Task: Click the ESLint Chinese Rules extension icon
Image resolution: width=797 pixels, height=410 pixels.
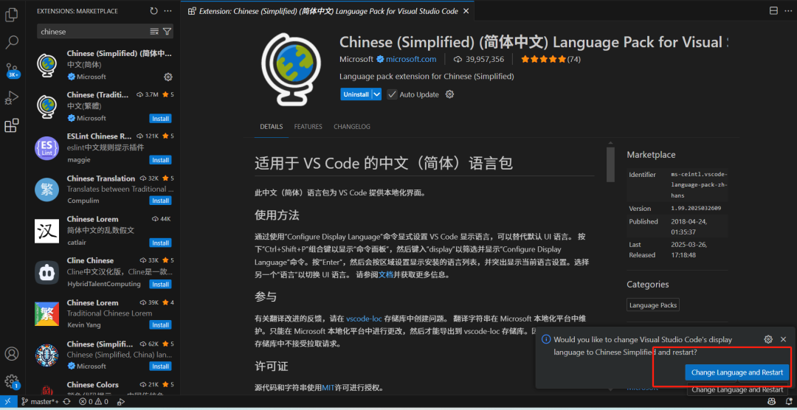Action: [46, 148]
